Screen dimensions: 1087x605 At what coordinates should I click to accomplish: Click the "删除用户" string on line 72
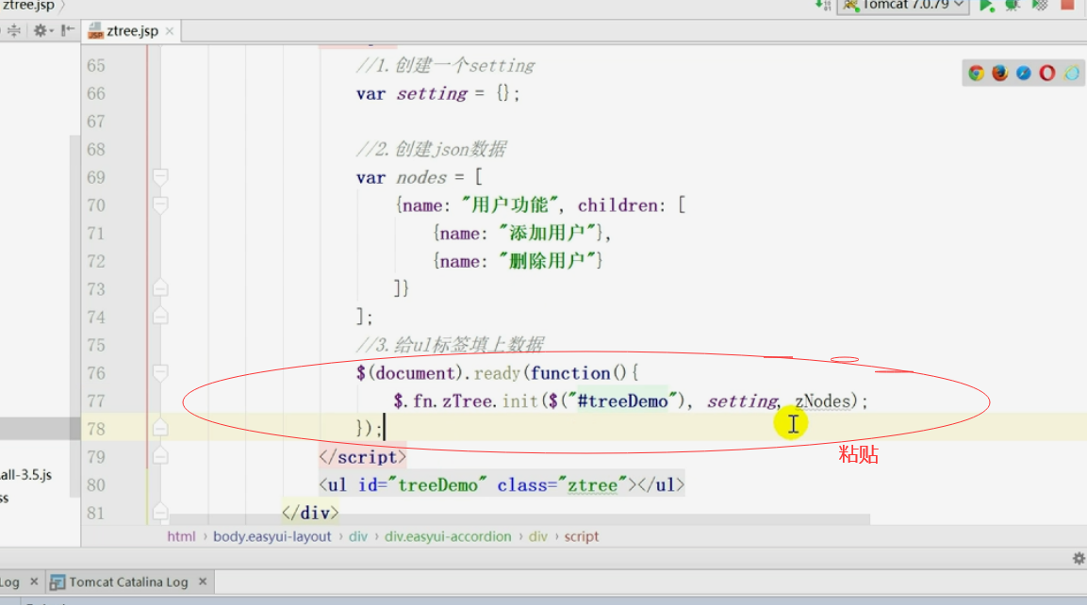(x=547, y=261)
